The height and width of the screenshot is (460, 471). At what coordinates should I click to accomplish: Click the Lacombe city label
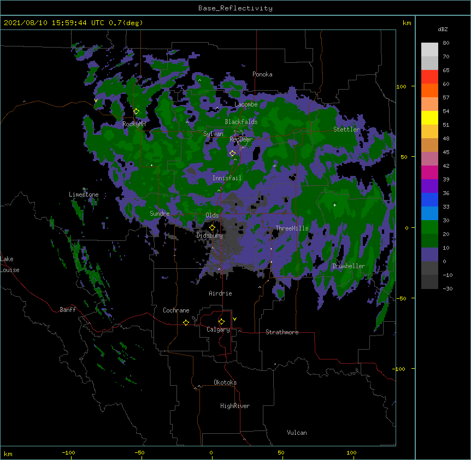(246, 104)
